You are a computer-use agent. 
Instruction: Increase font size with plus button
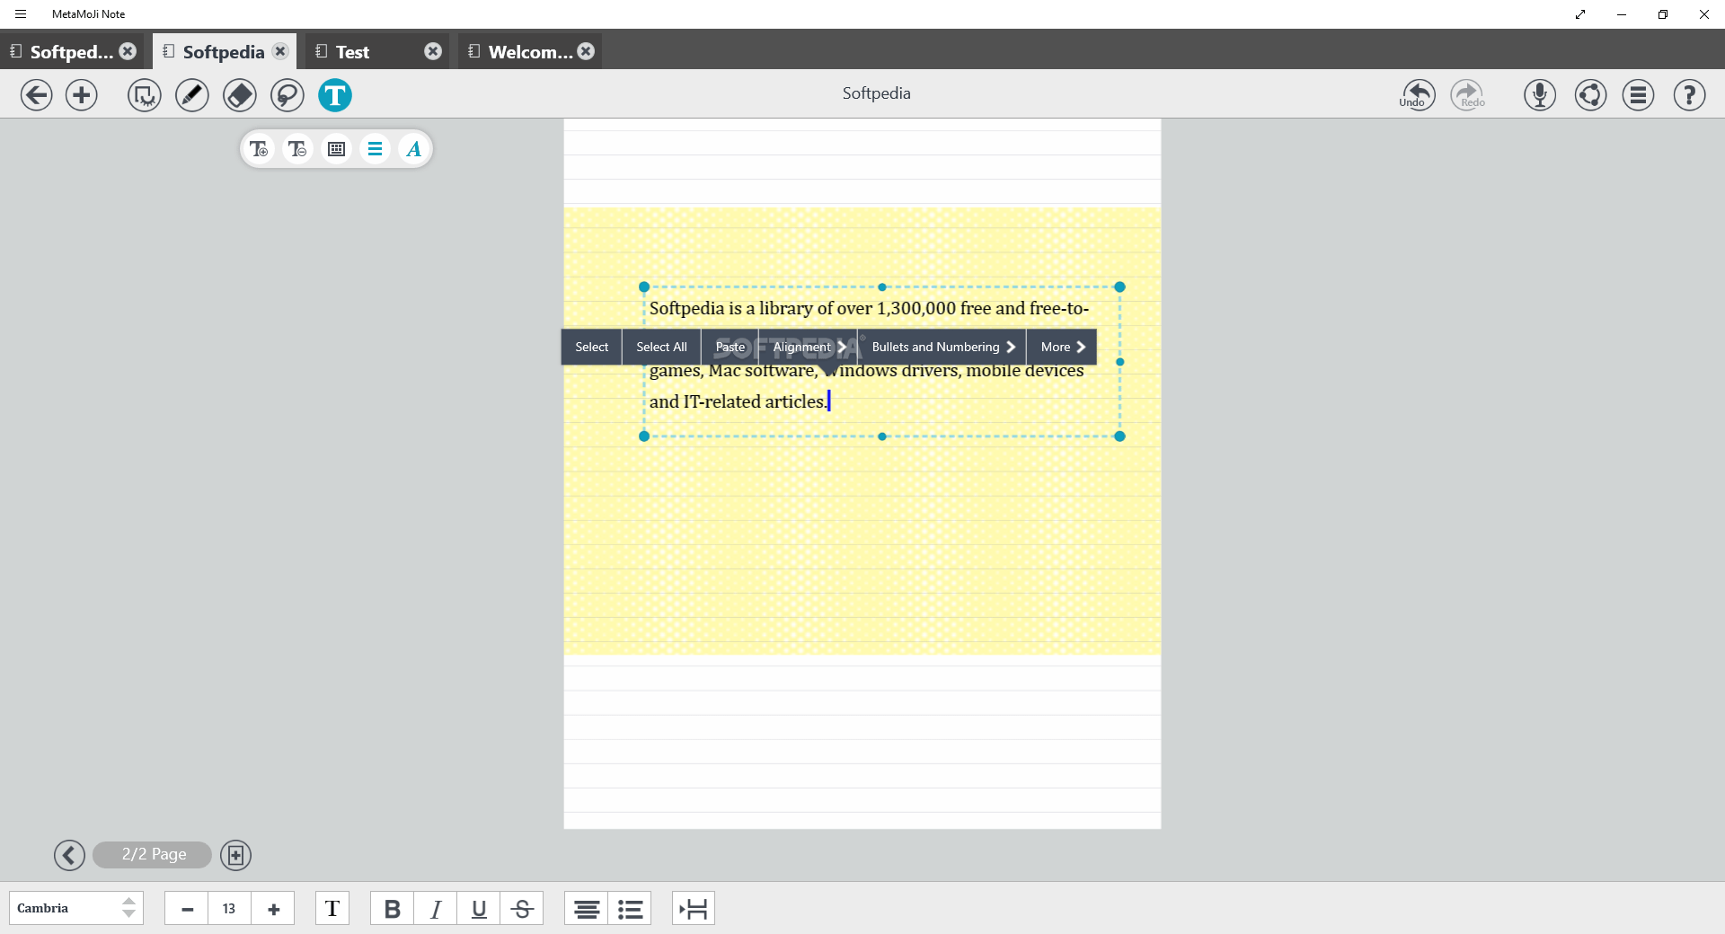[x=273, y=909]
